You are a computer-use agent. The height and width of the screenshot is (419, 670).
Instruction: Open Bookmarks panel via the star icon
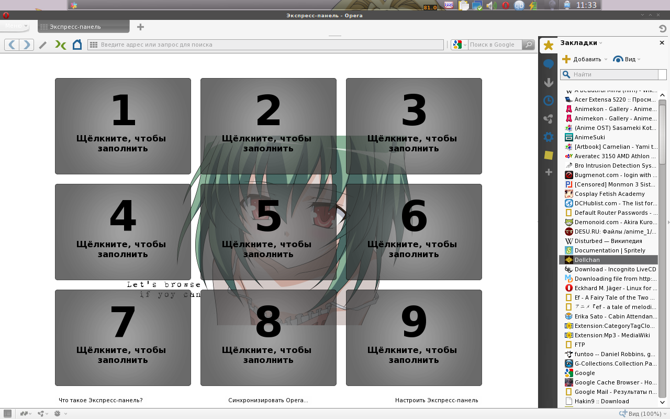(x=549, y=46)
